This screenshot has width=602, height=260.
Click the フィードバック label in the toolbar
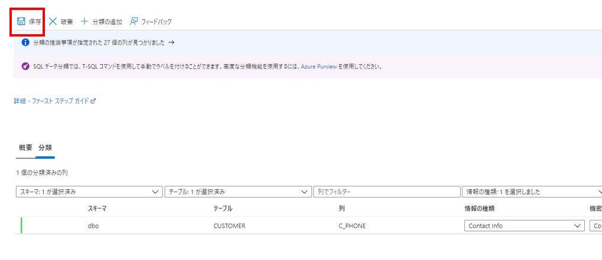(156, 21)
